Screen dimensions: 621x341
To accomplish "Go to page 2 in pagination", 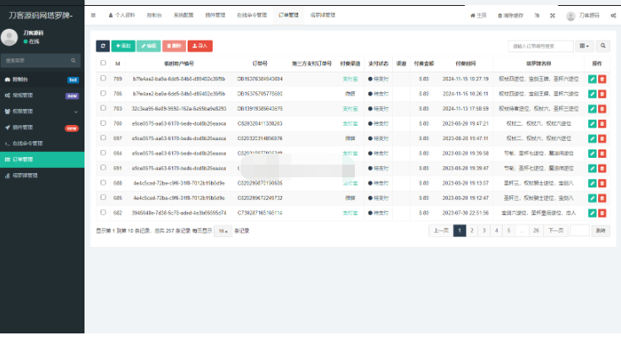I will [471, 230].
